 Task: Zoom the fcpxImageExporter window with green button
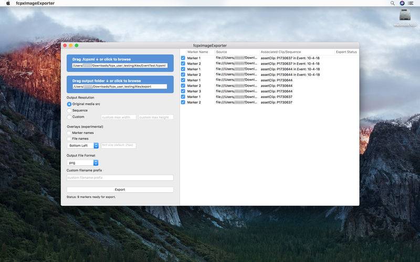pos(77,46)
